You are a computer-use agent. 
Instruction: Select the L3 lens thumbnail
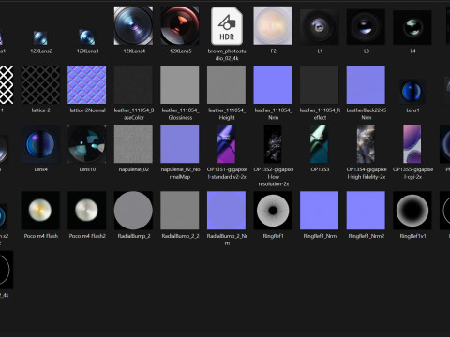pyautogui.click(x=366, y=27)
